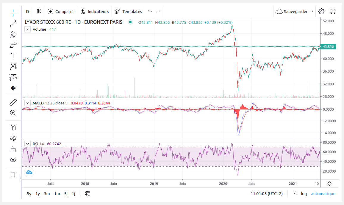Toggle stay in drawing mode
The image size is (344, 205).
(13, 138)
